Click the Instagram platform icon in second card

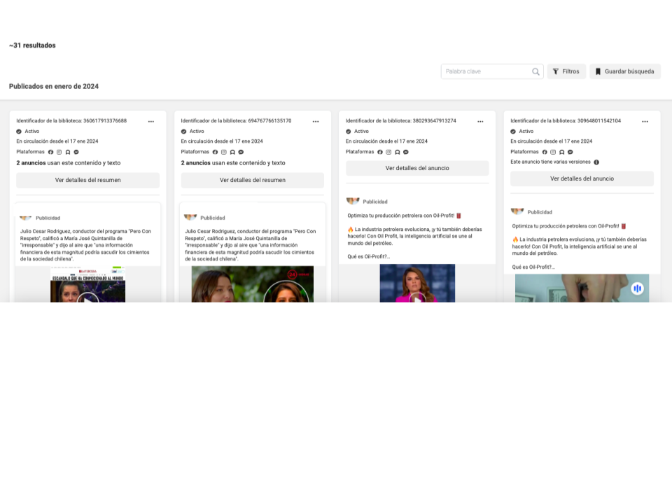pyautogui.click(x=224, y=152)
